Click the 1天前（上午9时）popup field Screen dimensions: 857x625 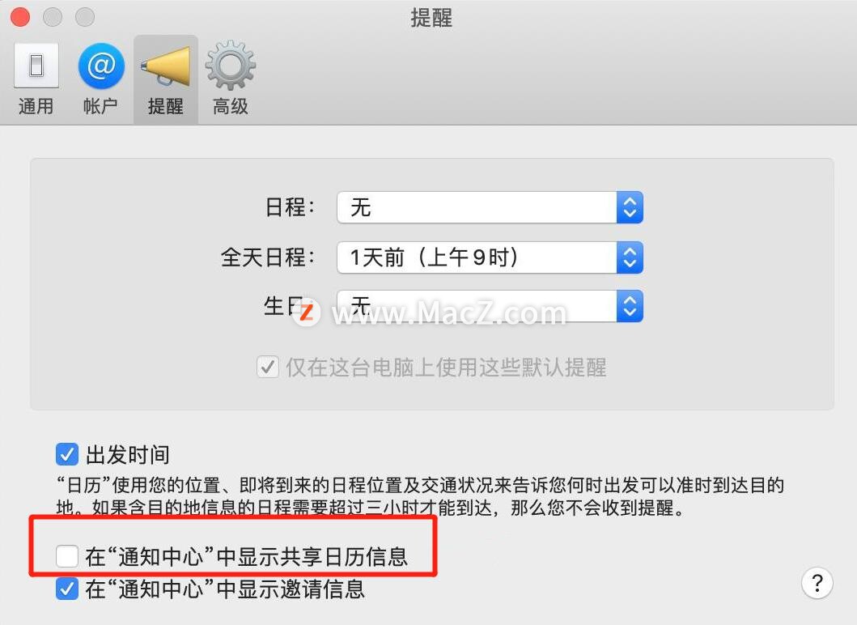pyautogui.click(x=490, y=257)
